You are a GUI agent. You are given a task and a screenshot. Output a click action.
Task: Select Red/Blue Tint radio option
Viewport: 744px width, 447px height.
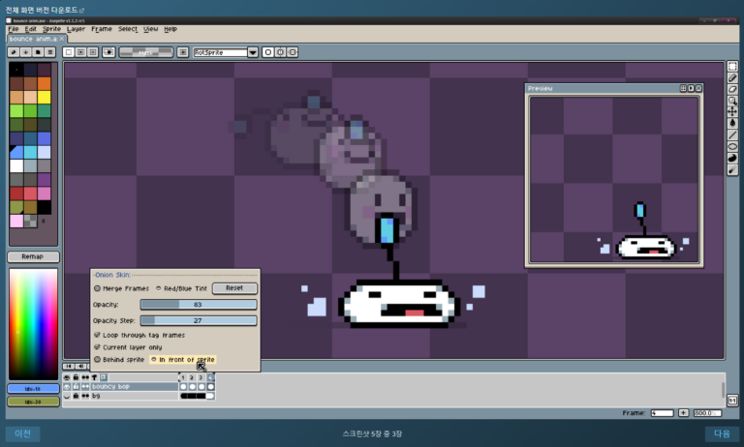click(181, 288)
